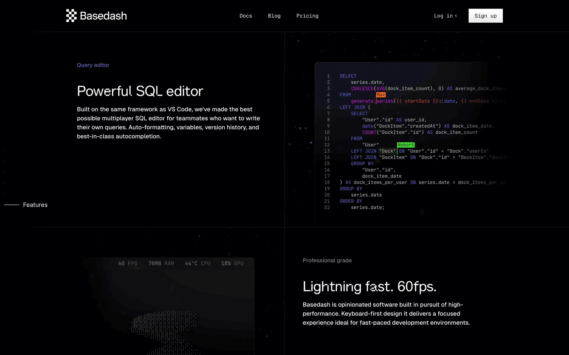Click the green Robert cursor tag
This screenshot has width=569, height=355.
406,145
